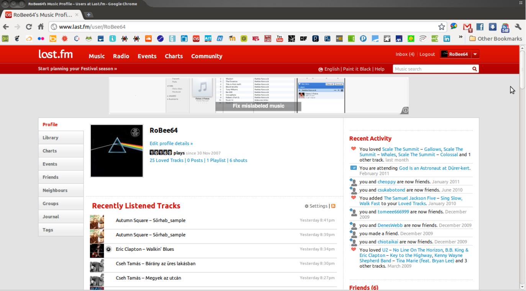Open the download arrow extension icon
Image resolution: width=526 pixels, height=291 pixels.
(x=492, y=27)
